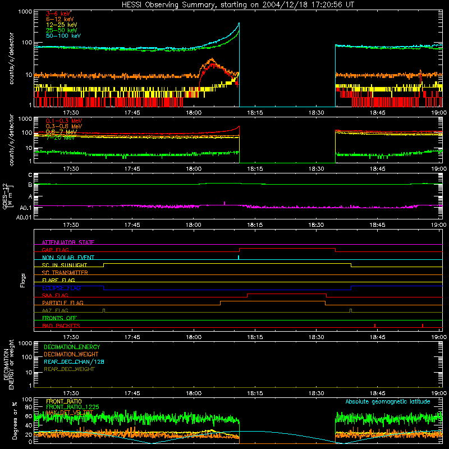
Task: Select the NON_SOLAR_EVENT flag label
Action: click(68, 258)
